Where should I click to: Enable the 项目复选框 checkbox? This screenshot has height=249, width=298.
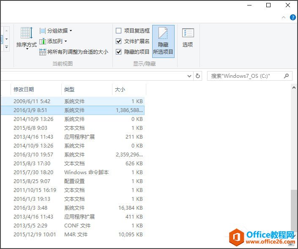tap(119, 31)
